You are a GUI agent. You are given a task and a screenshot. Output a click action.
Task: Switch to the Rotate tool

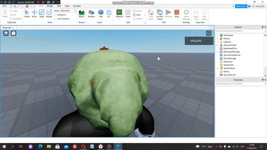pyautogui.click(x=49, y=14)
